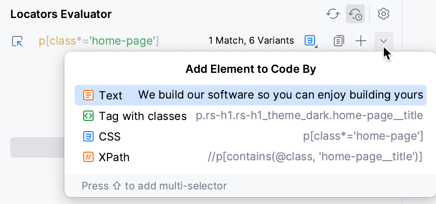Click the green tag brackets icon
436x204 pixels.
88,116
